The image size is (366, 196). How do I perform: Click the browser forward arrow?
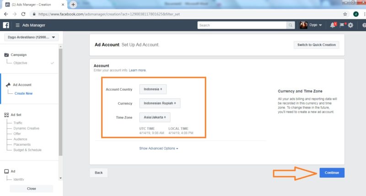[x=15, y=14]
